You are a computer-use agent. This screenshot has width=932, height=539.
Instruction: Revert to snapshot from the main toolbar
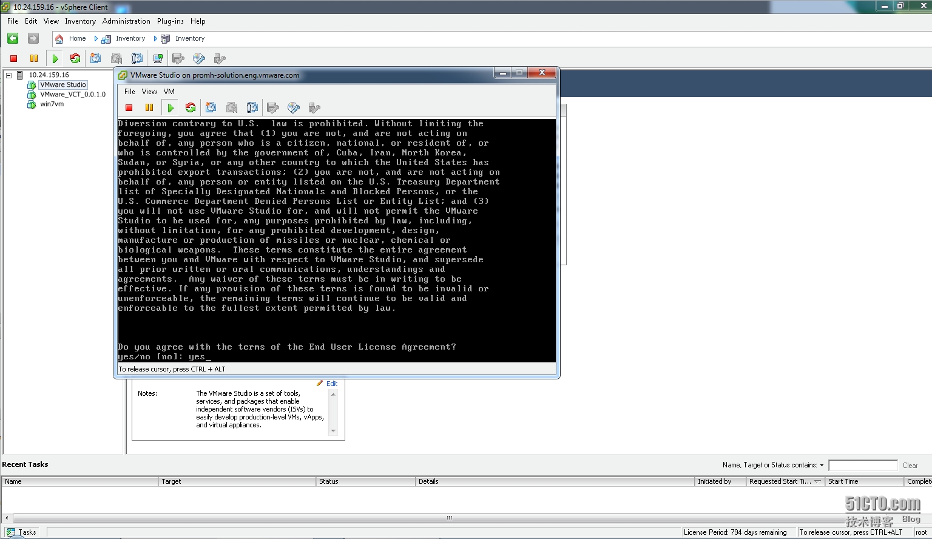(x=116, y=58)
